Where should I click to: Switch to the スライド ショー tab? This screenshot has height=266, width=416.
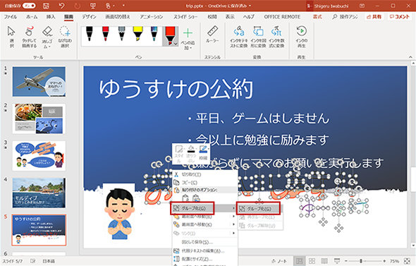tap(185, 17)
